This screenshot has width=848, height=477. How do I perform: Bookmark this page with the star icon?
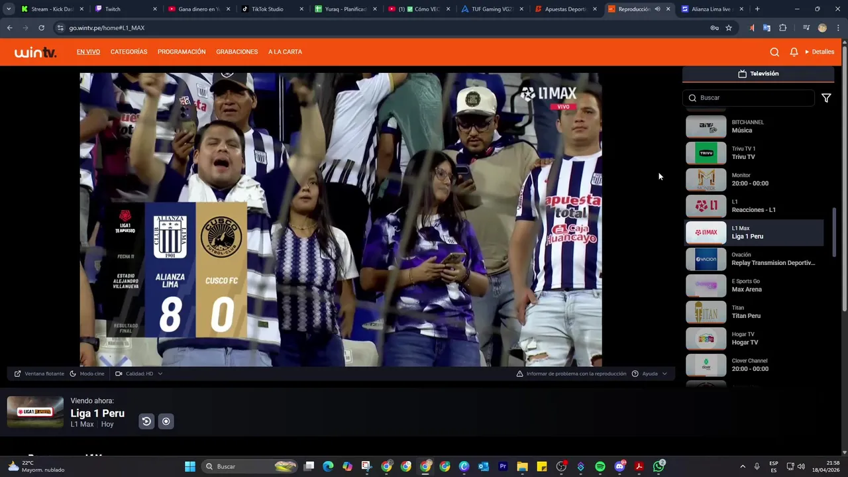(729, 28)
